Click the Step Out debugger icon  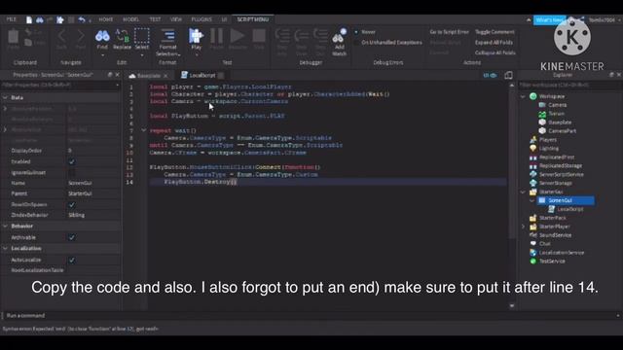[x=320, y=36]
